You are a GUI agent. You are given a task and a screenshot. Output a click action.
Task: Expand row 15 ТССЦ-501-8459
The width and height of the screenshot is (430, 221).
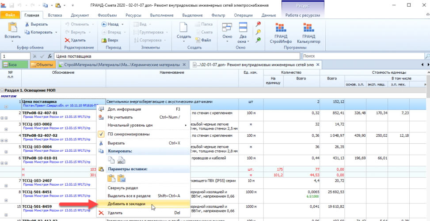(x=5, y=215)
